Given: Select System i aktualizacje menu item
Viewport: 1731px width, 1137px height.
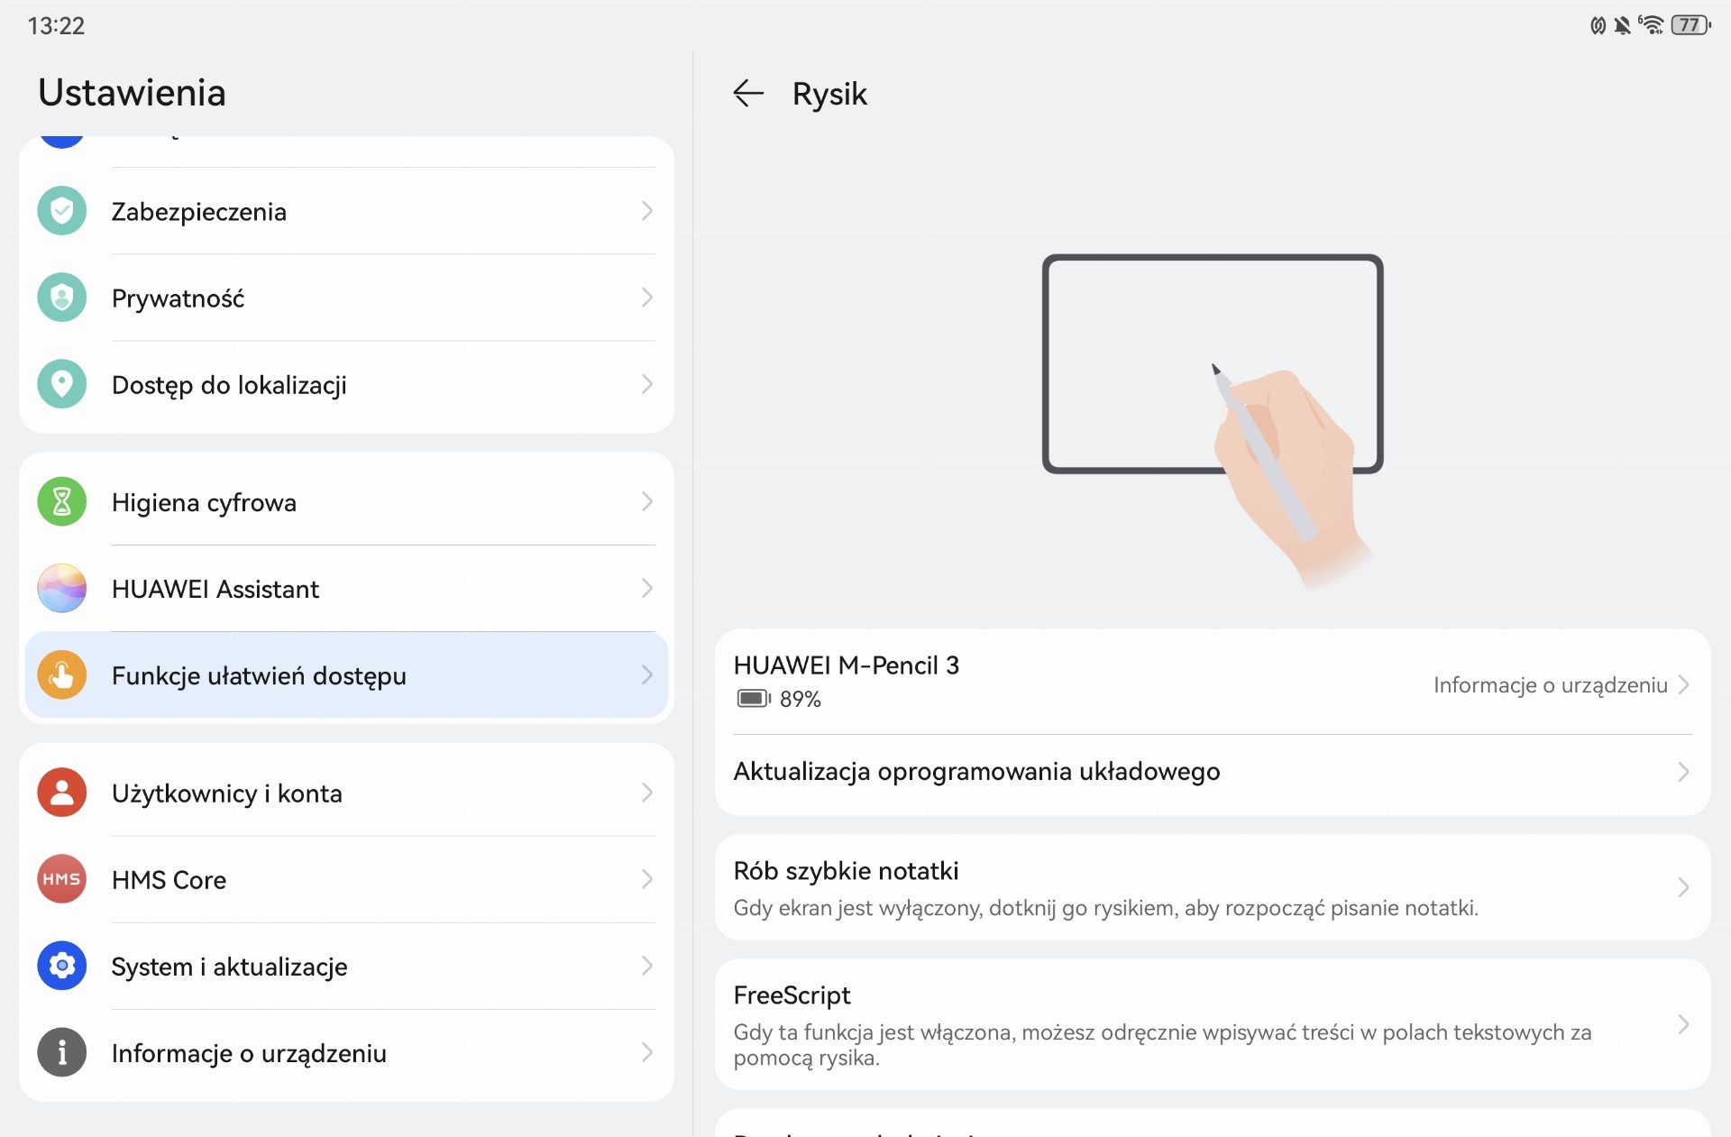Looking at the screenshot, I should (x=346, y=966).
